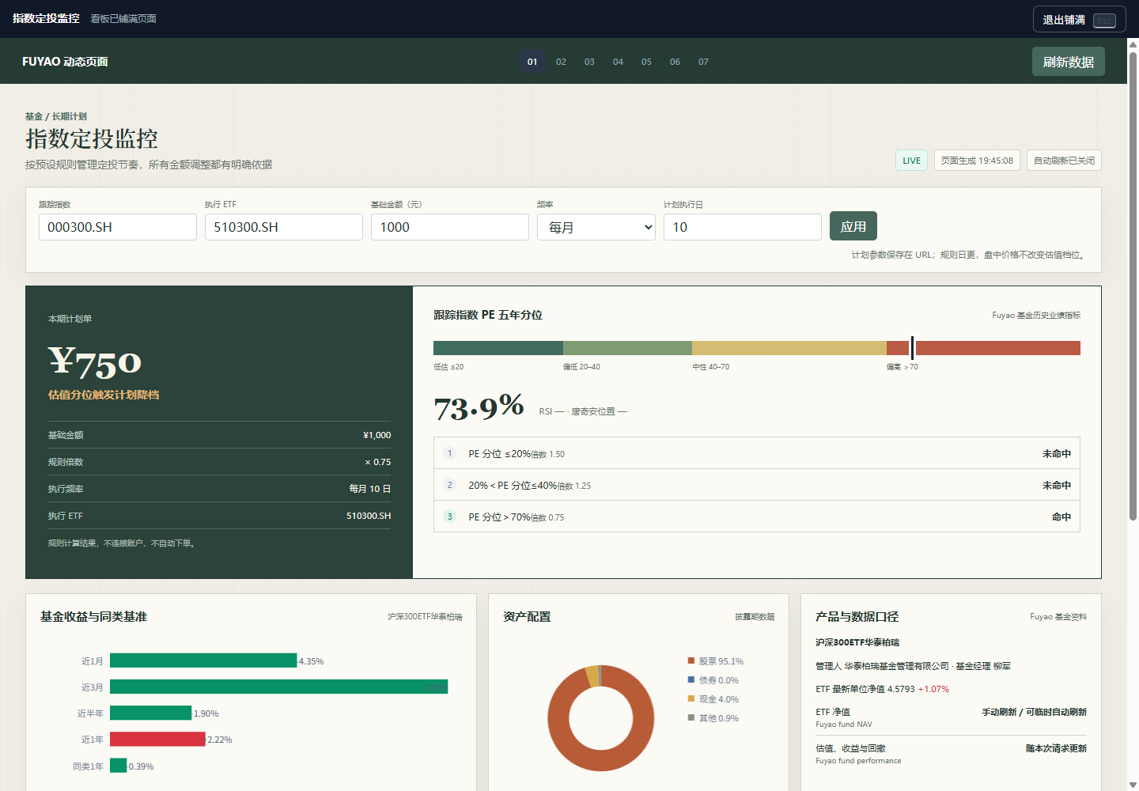
Task: Open page tab 02
Action: pyautogui.click(x=561, y=62)
